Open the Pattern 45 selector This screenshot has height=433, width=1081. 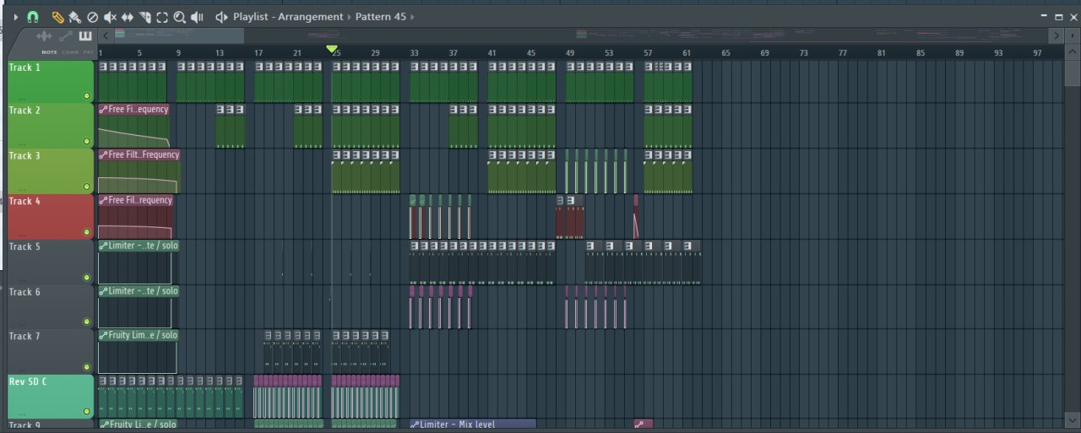380,17
